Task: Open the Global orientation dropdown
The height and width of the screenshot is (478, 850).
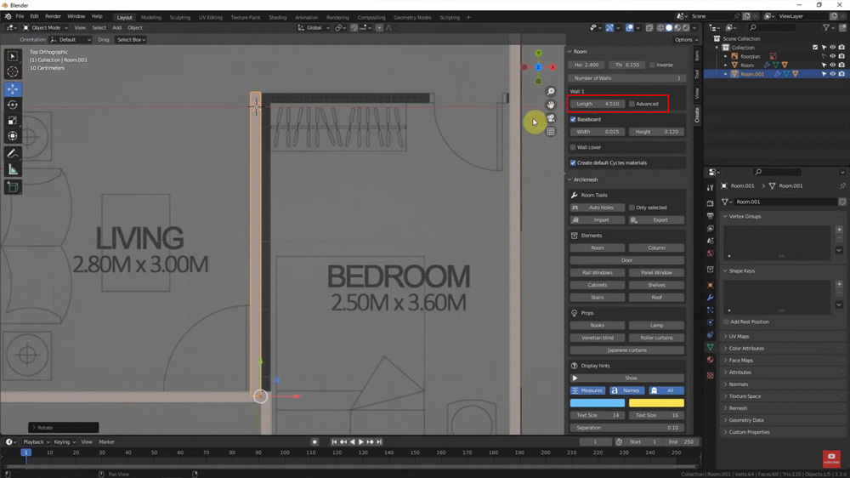Action: coord(314,28)
